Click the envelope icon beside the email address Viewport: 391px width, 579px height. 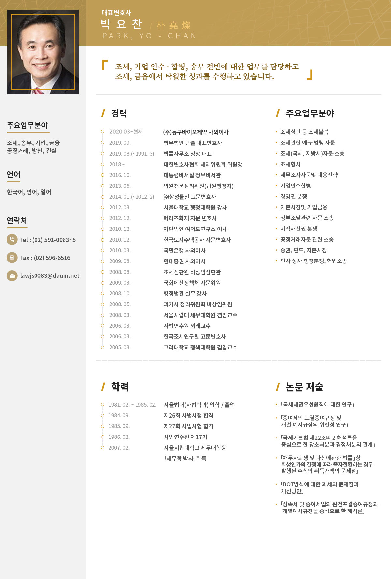click(12, 275)
